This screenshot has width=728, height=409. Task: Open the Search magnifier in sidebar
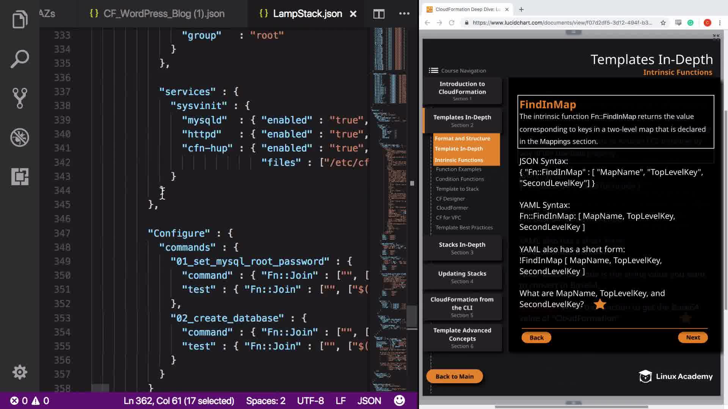20,59
